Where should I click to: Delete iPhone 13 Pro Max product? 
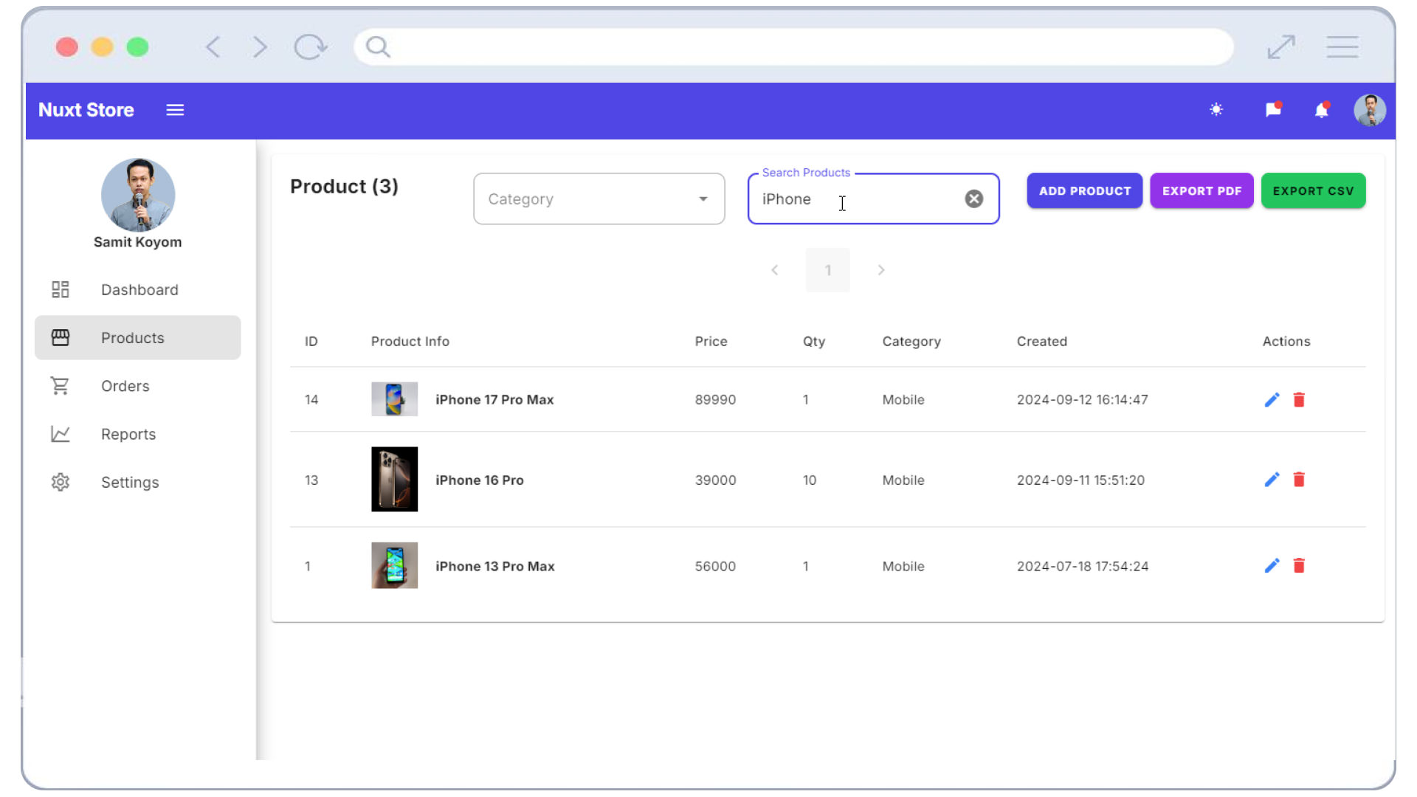click(1299, 565)
